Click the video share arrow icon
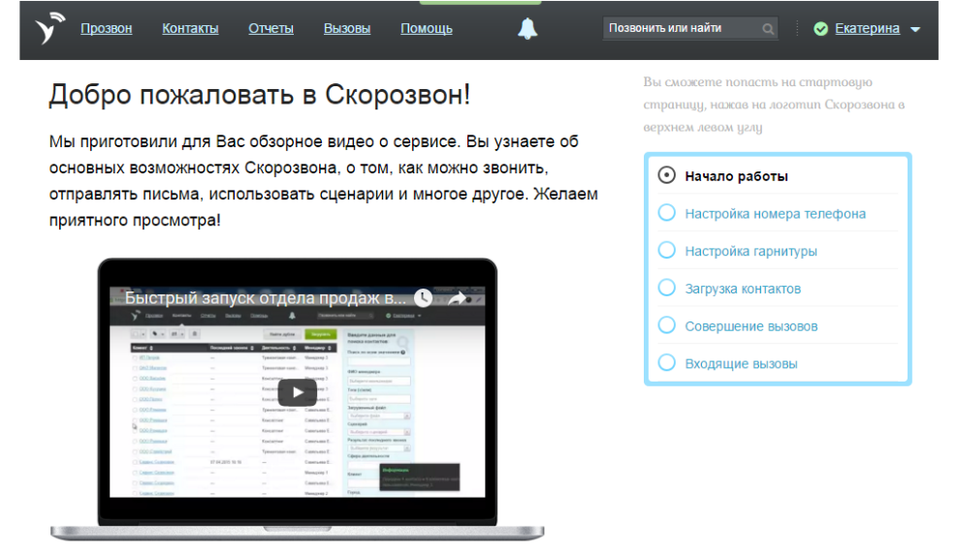Viewport: 958px width, 552px height. click(x=457, y=298)
